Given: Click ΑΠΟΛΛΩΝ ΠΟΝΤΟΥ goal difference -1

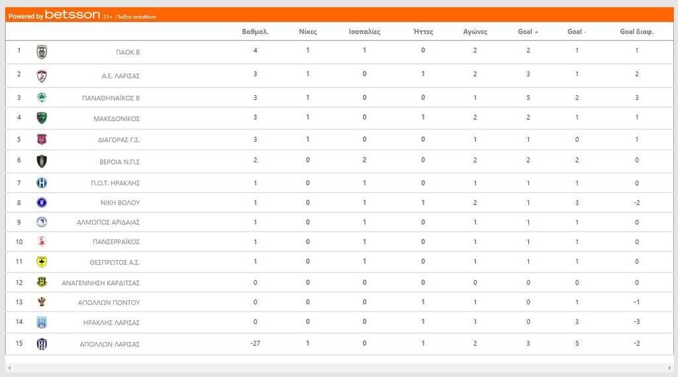Looking at the screenshot, I should click(x=636, y=302).
